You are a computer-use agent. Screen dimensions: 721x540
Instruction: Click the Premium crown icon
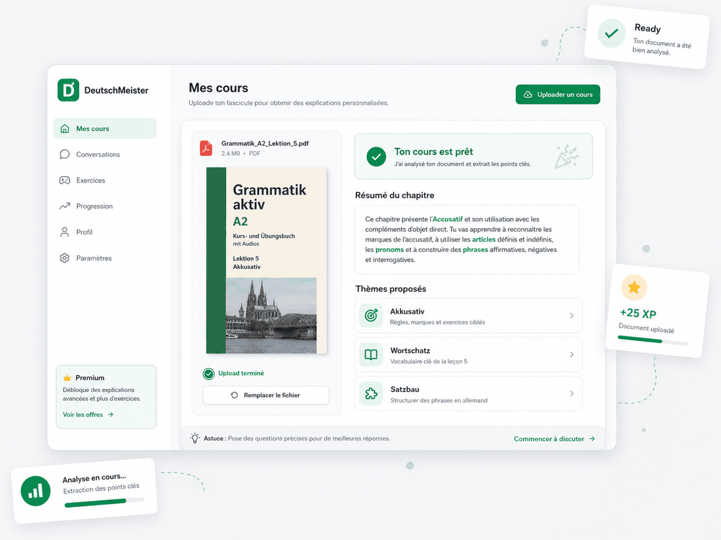click(67, 378)
